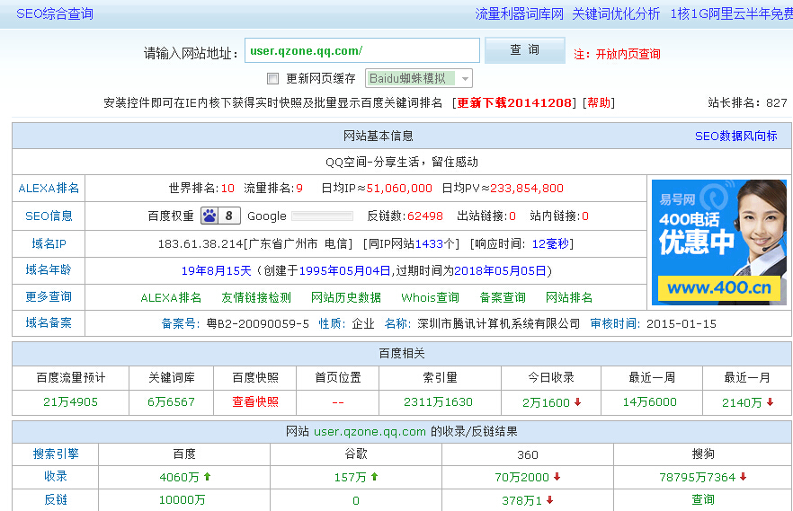Click domain age 19年8月15天

[217, 271]
